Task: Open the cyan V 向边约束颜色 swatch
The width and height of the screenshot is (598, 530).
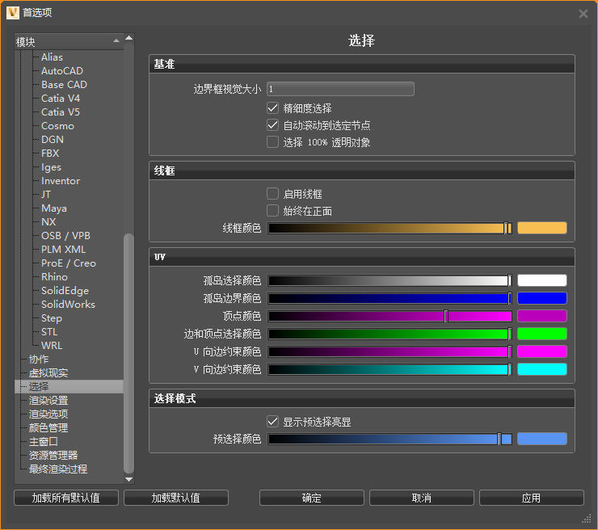Action: (542, 369)
